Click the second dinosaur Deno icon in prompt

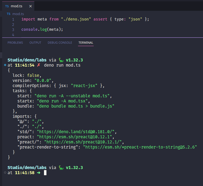(x=61, y=168)
